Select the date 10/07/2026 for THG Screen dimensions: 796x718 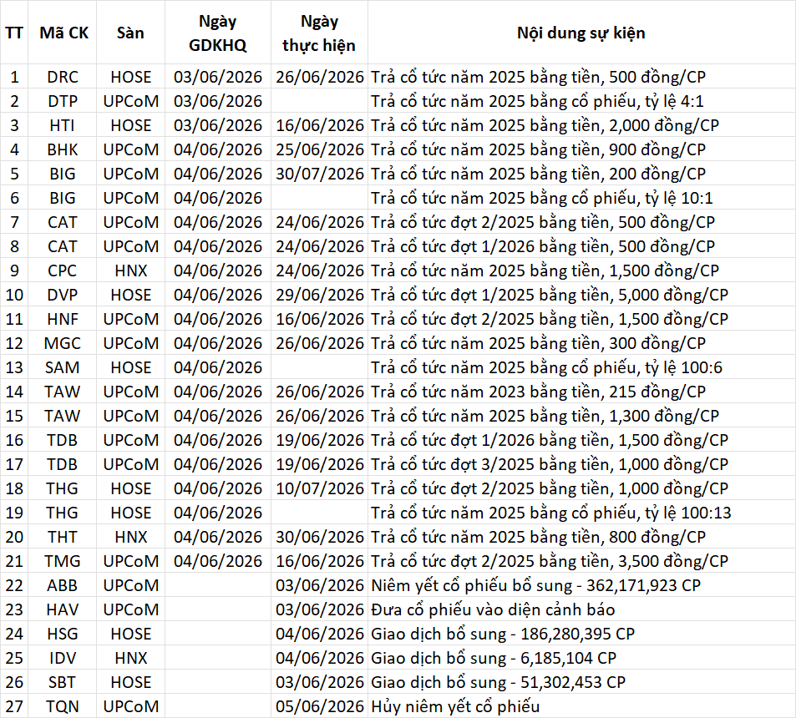(320, 488)
